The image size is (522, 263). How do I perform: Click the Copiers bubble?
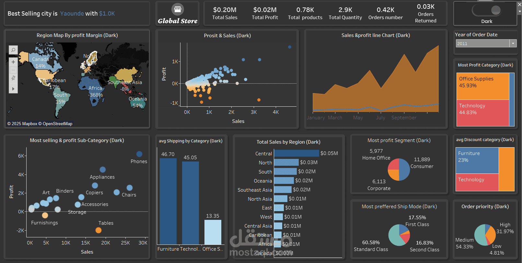coord(95,185)
